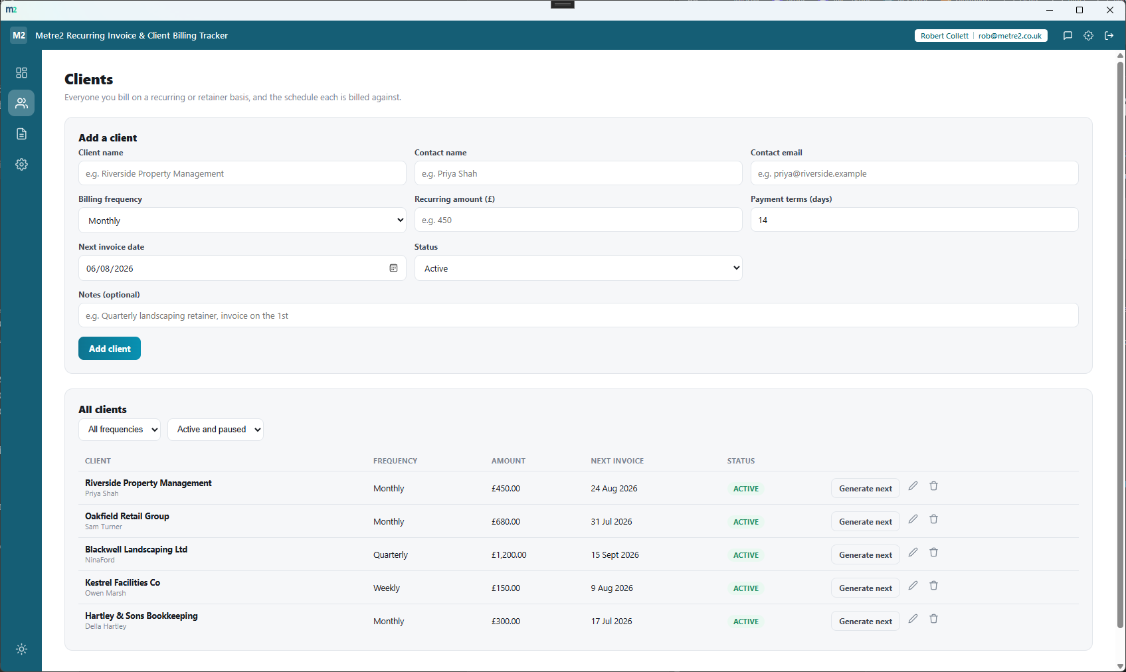Click the Contact email input field
1126x672 pixels.
[x=914, y=173]
